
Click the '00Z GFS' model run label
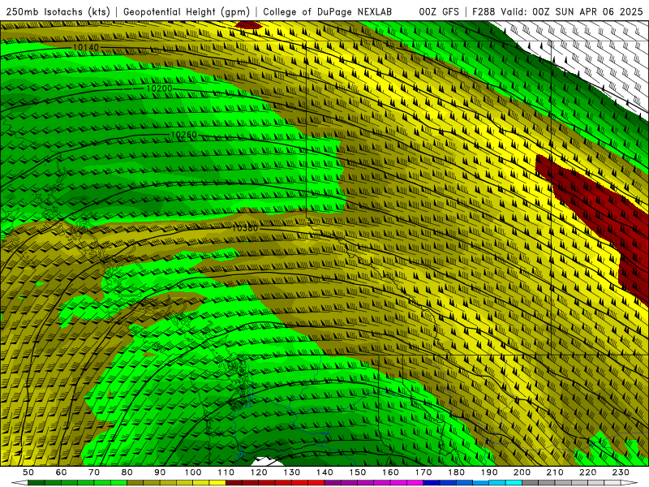pos(439,11)
